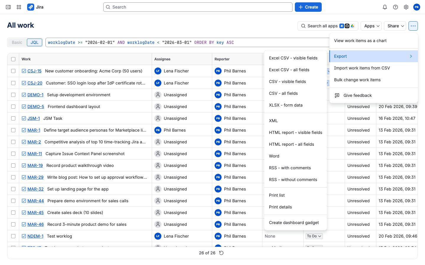Check the box for MAR-2 row
Image resolution: width=425 pixels, height=265 pixels.
point(13,142)
